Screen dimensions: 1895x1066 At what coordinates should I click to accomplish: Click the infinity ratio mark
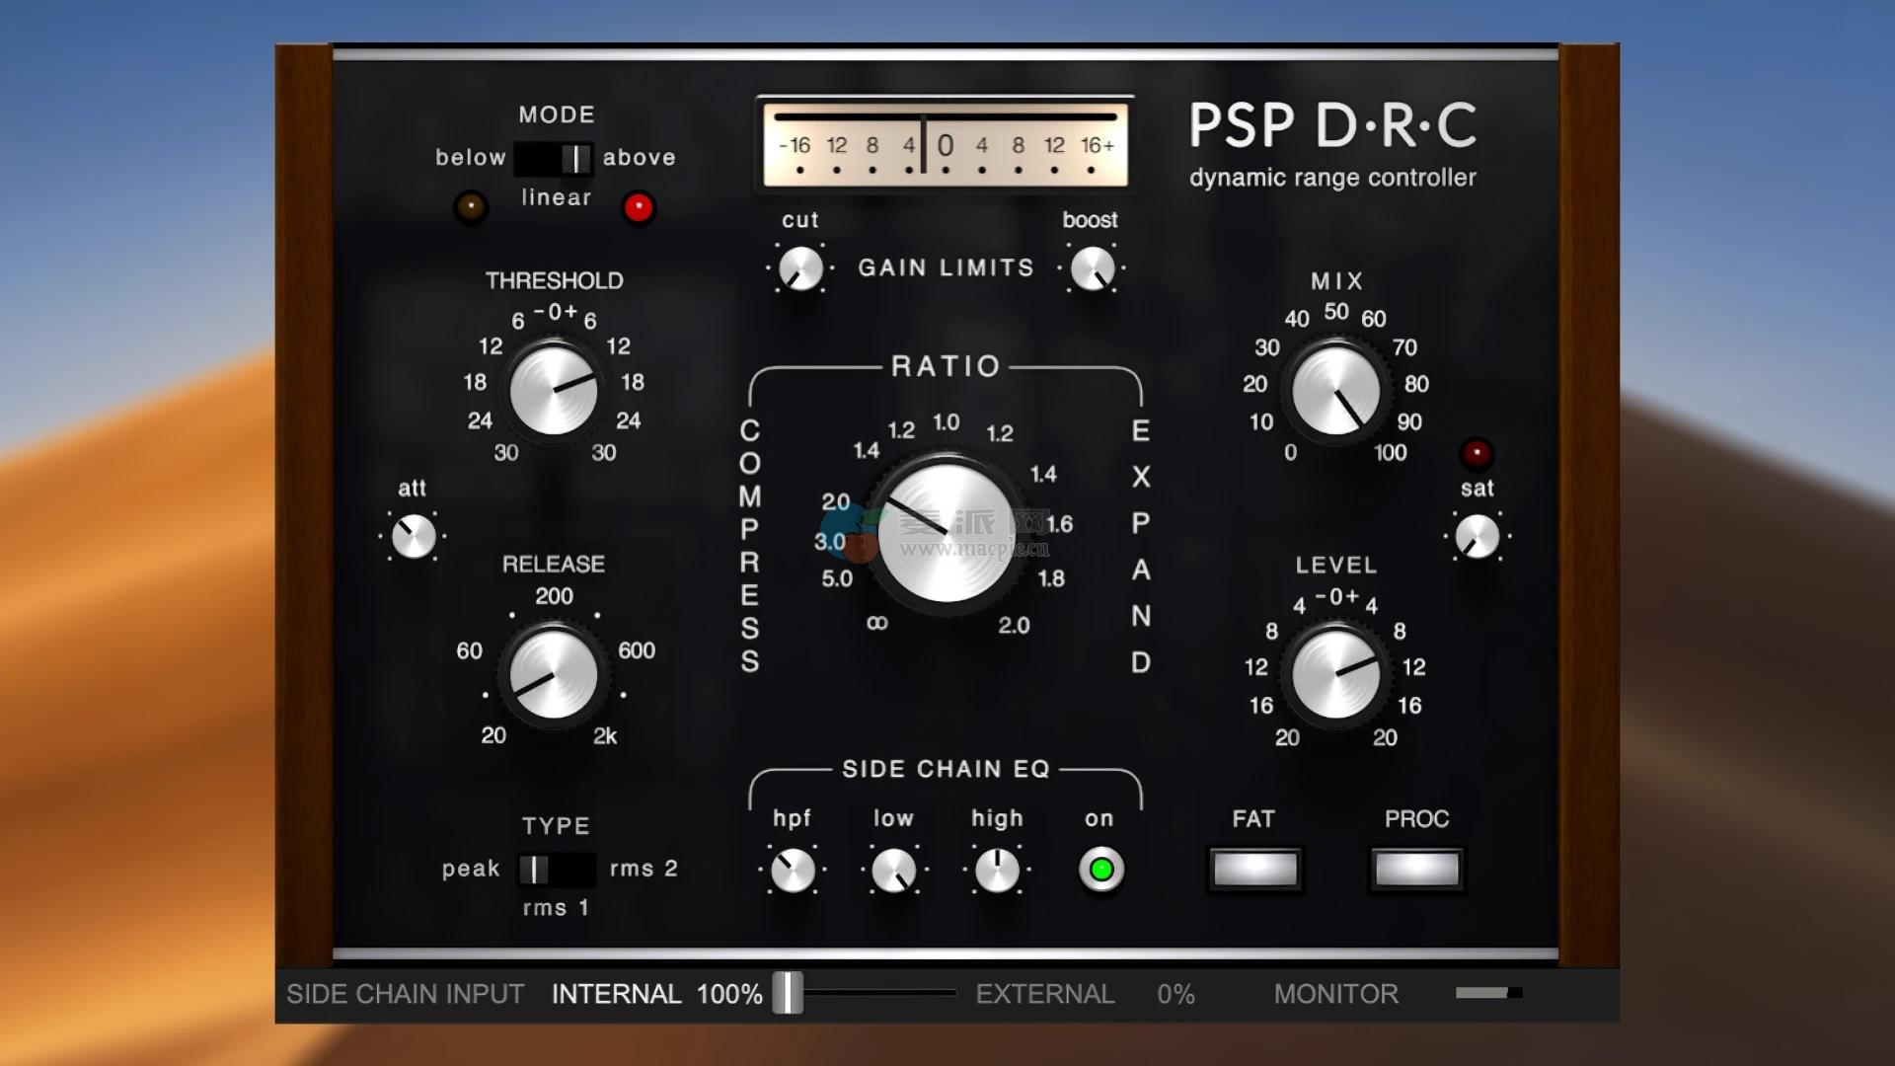(876, 623)
